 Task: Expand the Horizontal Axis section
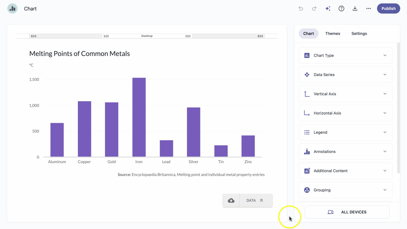pos(346,113)
